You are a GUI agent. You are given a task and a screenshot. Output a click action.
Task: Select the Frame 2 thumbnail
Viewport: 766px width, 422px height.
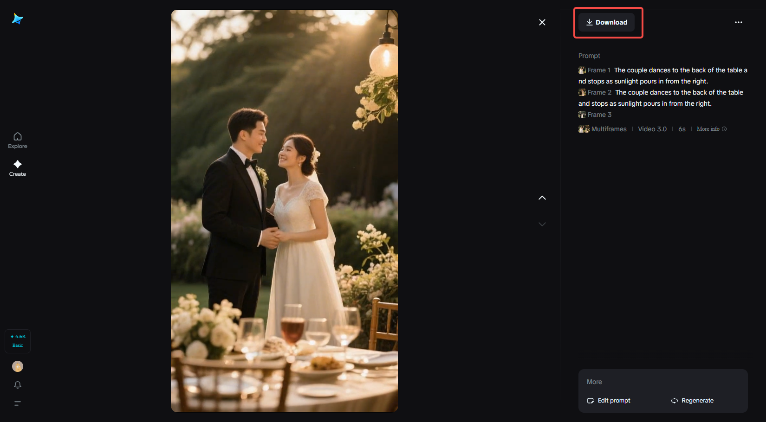pos(582,92)
